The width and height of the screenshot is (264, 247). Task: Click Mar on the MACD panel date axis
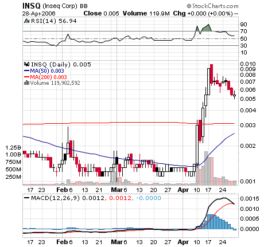[x=117, y=242]
